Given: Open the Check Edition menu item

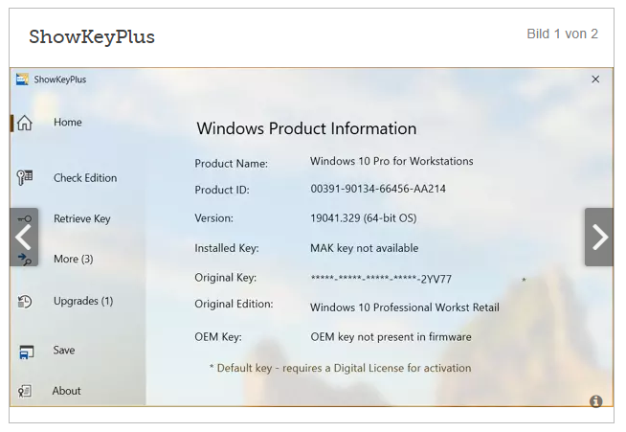Looking at the screenshot, I should pos(85,178).
